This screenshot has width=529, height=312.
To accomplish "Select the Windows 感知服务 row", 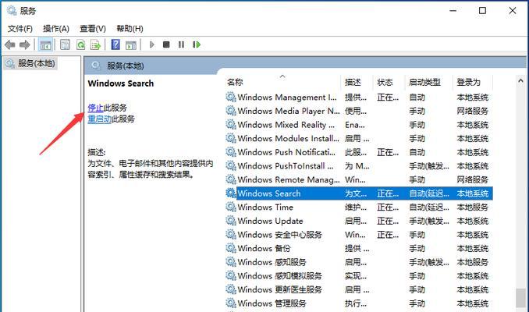I will (x=359, y=262).
